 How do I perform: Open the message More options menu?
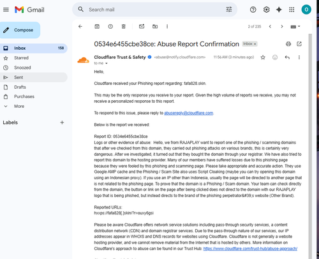coord(299,57)
